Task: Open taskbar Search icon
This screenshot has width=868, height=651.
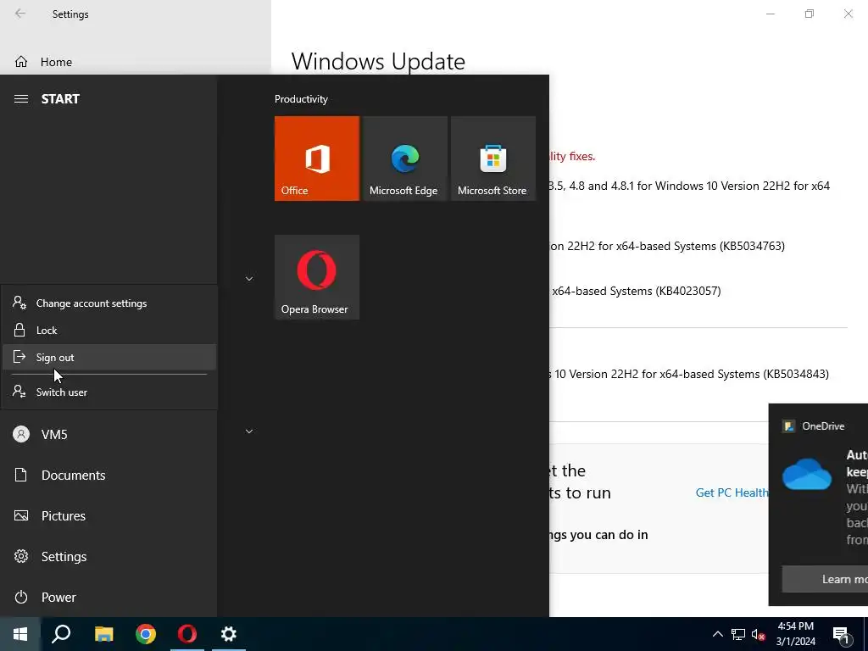Action: pyautogui.click(x=61, y=634)
